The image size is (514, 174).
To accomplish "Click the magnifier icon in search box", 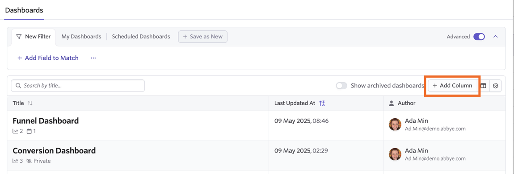I will pos(18,86).
